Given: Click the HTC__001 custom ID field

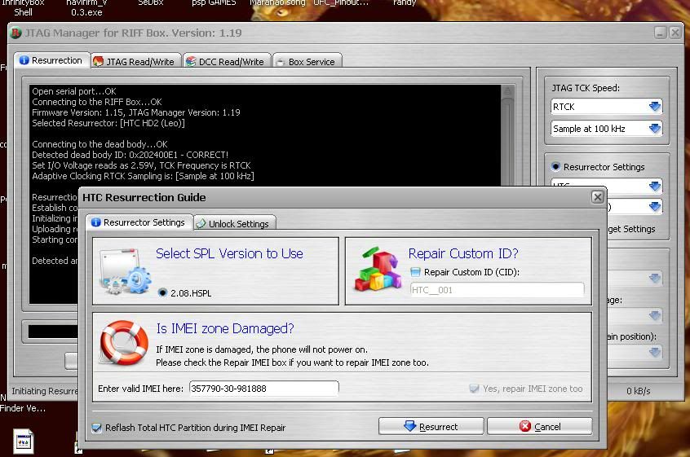Looking at the screenshot, I should pyautogui.click(x=498, y=290).
